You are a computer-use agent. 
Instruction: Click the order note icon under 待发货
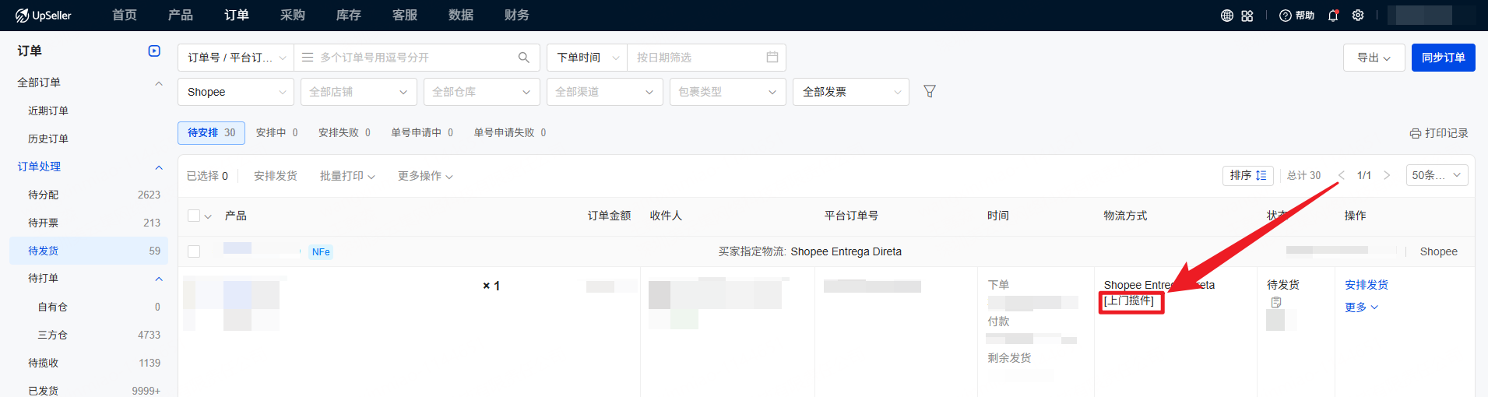[1276, 302]
